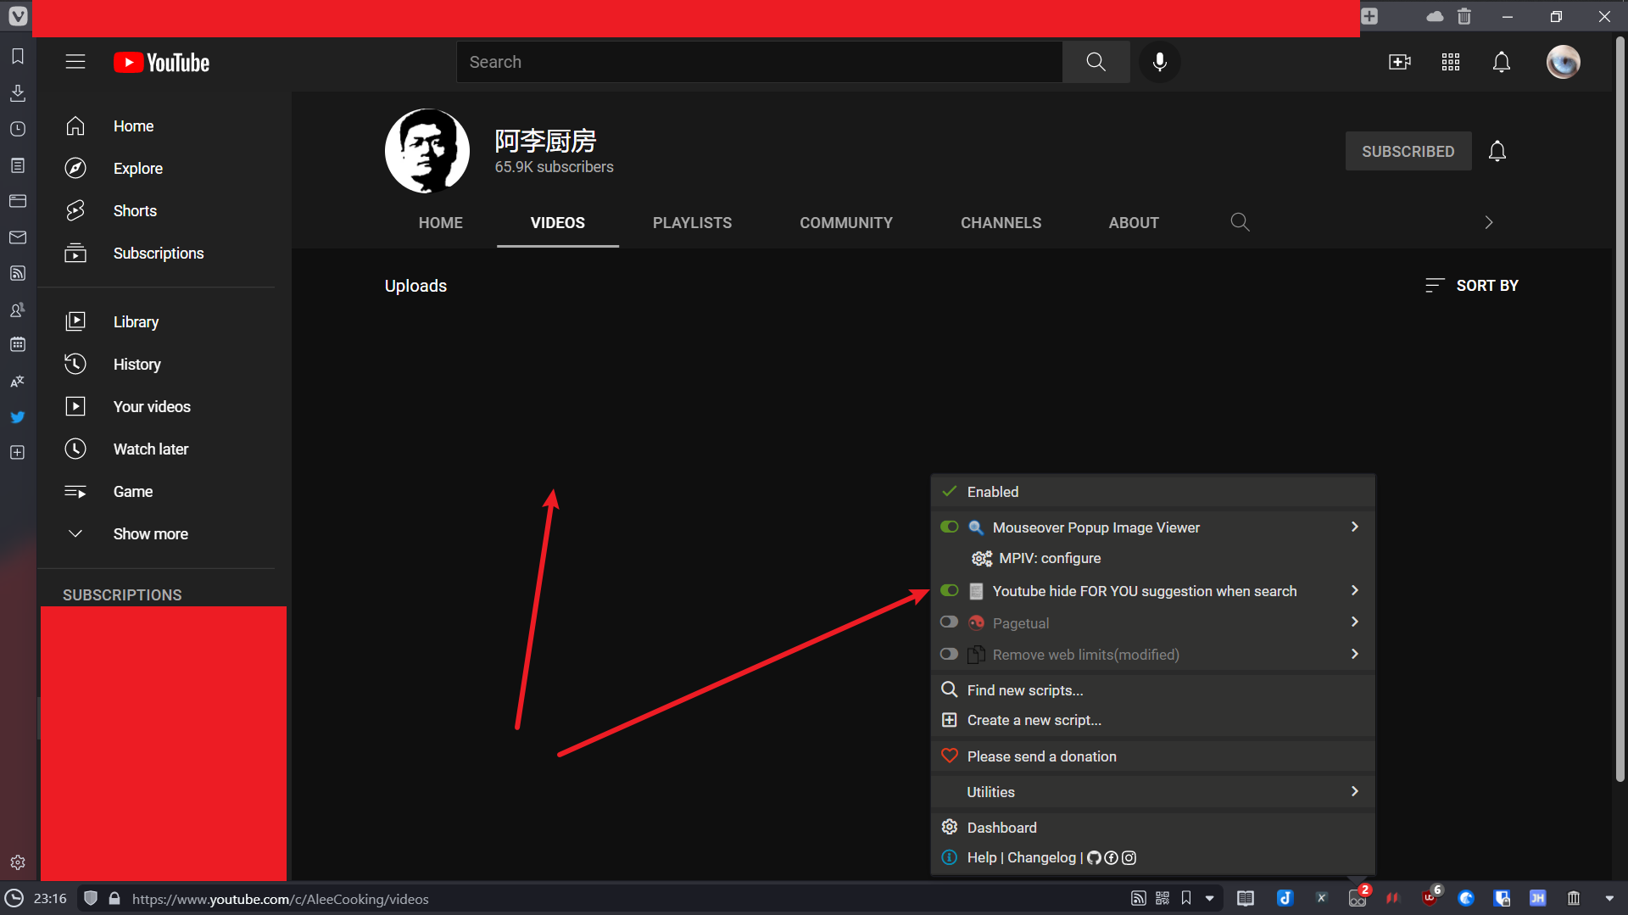Click the SUBSCRIBED button

(1408, 152)
